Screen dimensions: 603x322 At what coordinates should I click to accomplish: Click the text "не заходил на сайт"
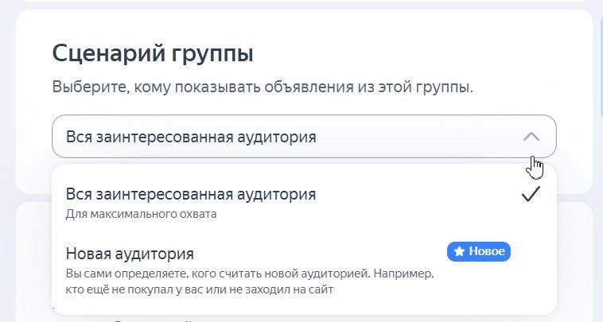pos(282,289)
